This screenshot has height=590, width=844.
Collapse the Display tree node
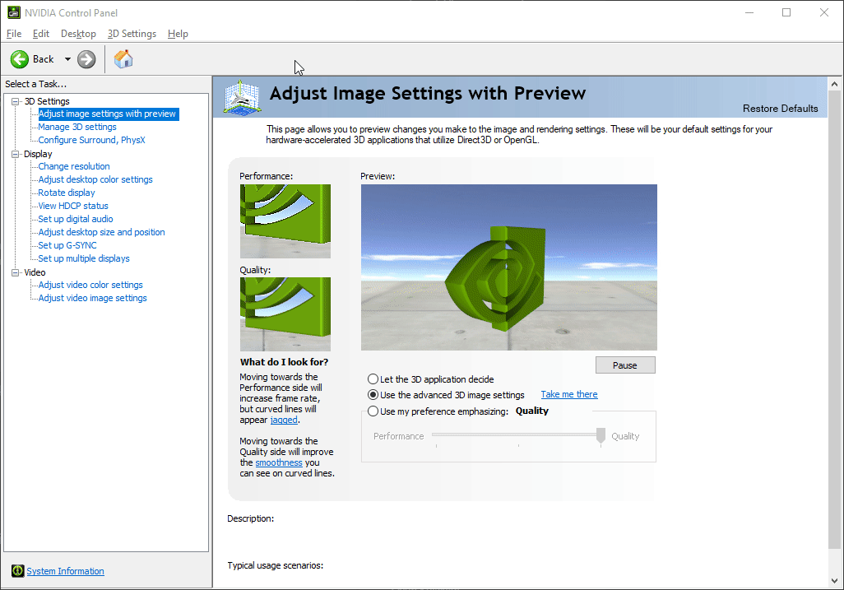15,154
